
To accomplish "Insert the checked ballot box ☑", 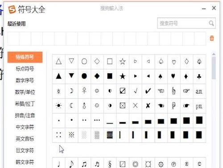I will tap(123, 91).
